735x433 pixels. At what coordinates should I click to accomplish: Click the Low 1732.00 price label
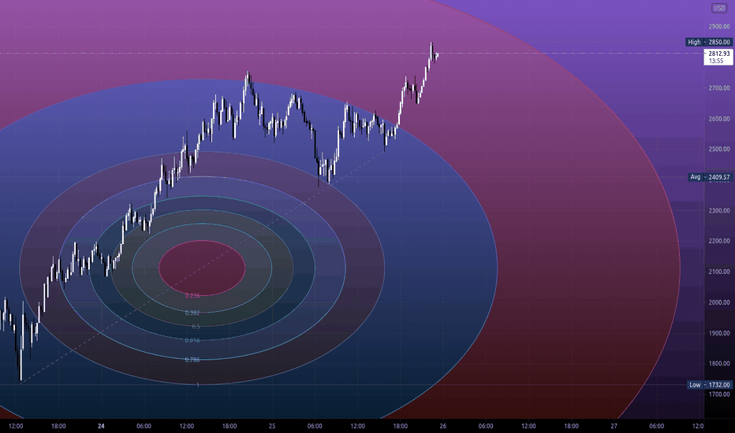pos(710,385)
